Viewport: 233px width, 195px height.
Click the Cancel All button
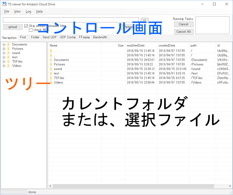(184, 31)
